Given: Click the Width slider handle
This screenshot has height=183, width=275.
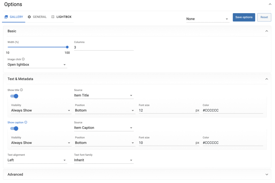Looking at the screenshot, I should coord(67,47).
